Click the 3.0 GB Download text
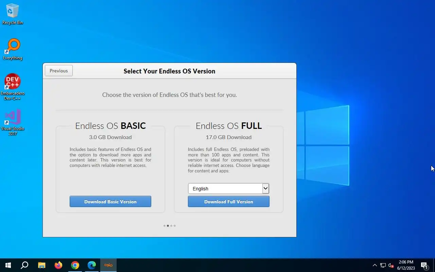435x272 pixels. (x=110, y=137)
